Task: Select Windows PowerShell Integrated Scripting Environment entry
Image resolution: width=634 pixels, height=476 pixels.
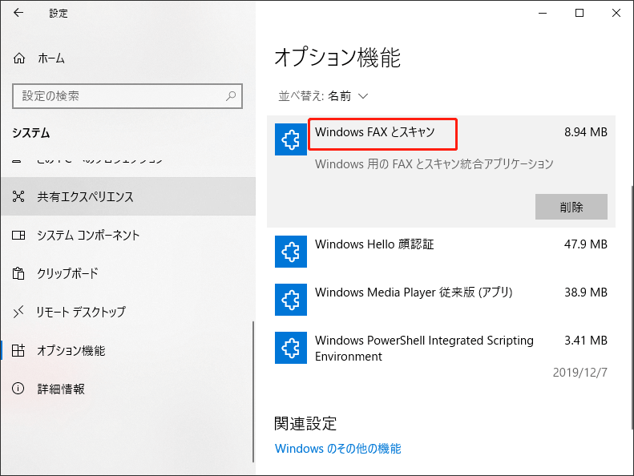Action: click(x=441, y=356)
